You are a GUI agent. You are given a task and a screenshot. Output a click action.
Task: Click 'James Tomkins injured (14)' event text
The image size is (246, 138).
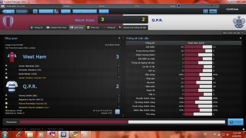pyautogui.click(x=32, y=78)
